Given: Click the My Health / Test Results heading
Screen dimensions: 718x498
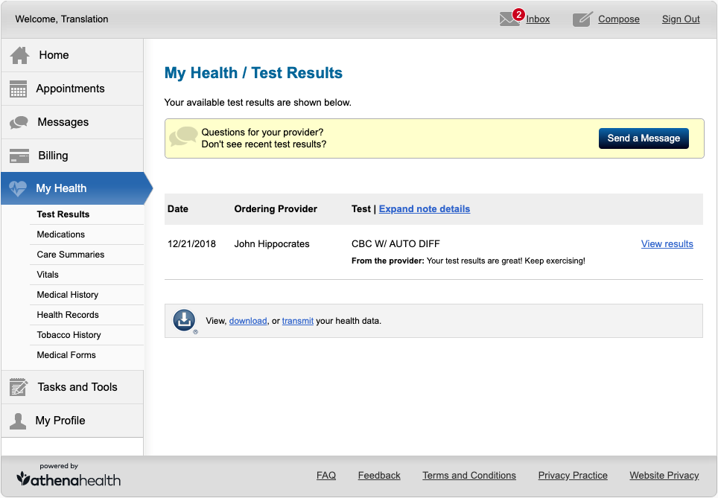Looking at the screenshot, I should click(x=253, y=73).
